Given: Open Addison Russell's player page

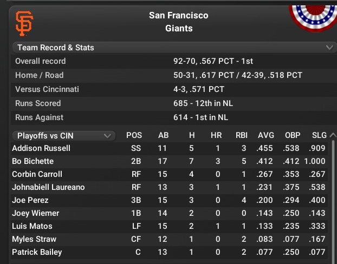Looking at the screenshot, I should pyautogui.click(x=41, y=148).
